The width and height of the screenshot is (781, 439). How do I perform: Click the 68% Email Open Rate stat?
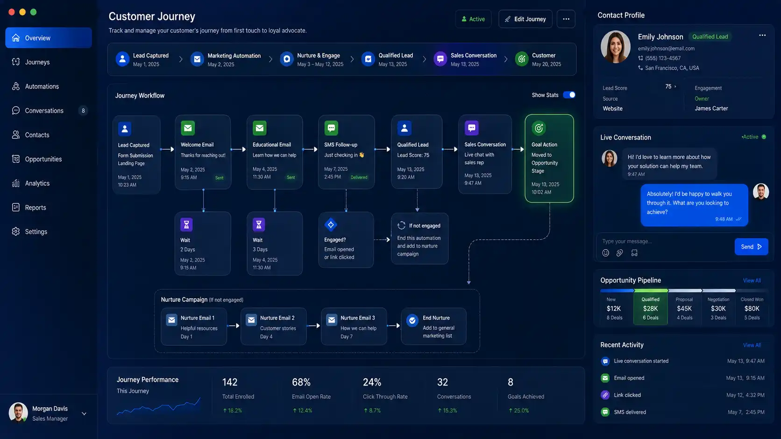311,396
